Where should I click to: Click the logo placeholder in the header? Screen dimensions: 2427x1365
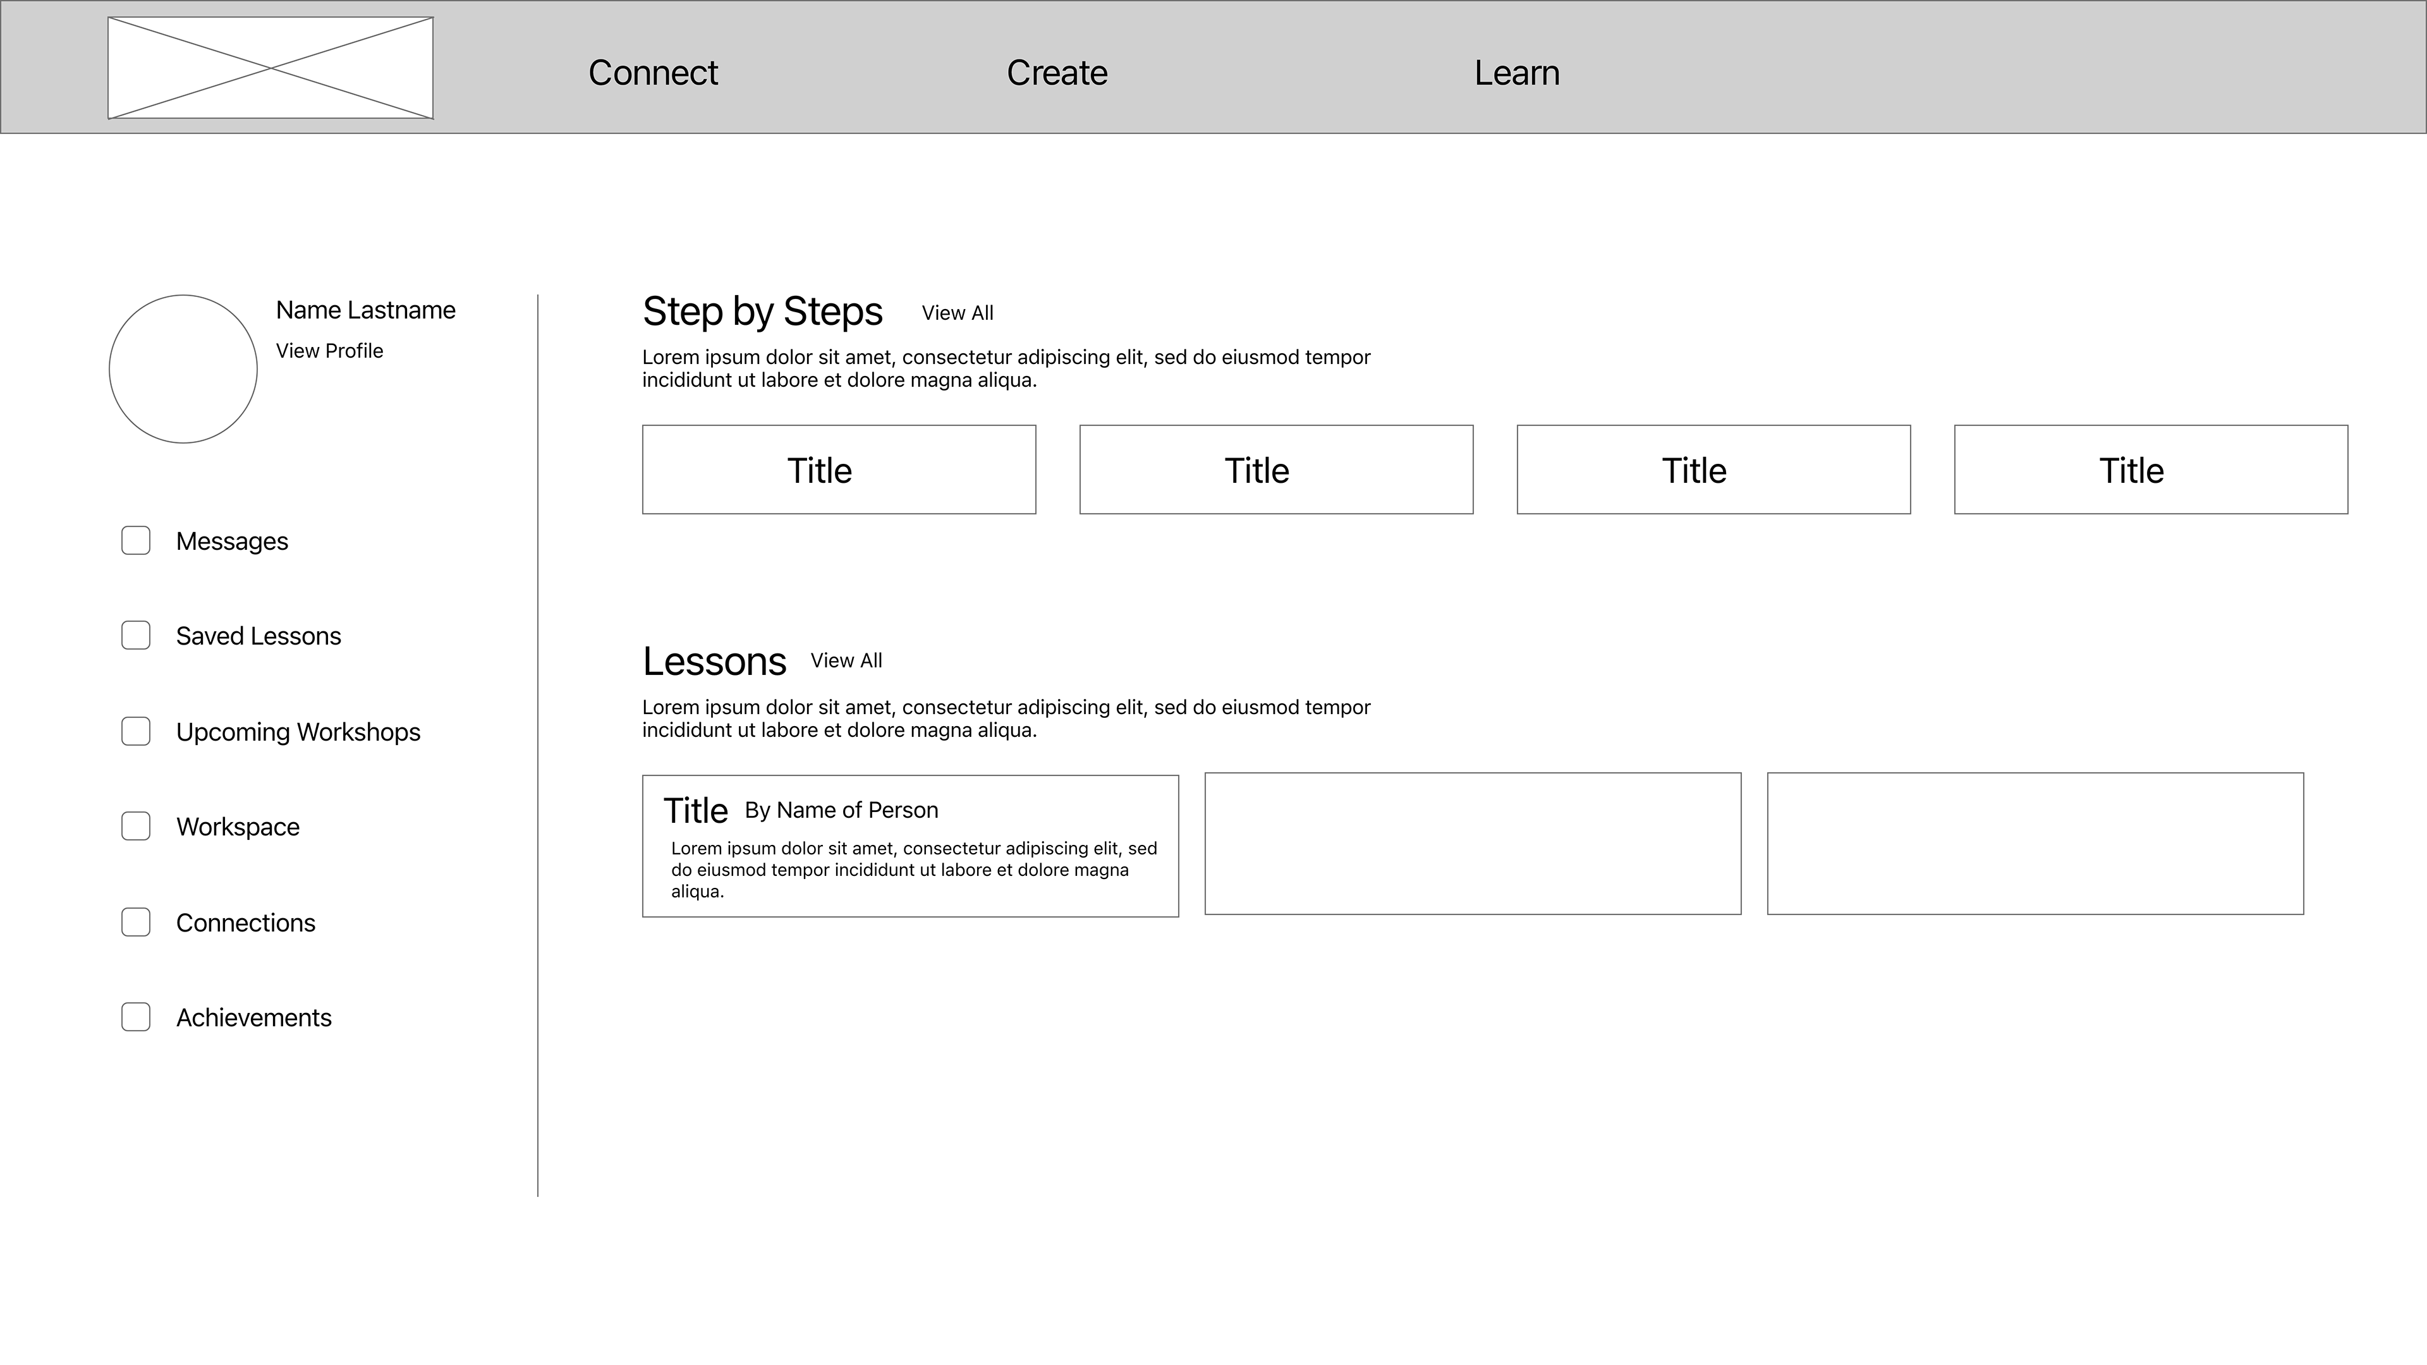tap(271, 68)
